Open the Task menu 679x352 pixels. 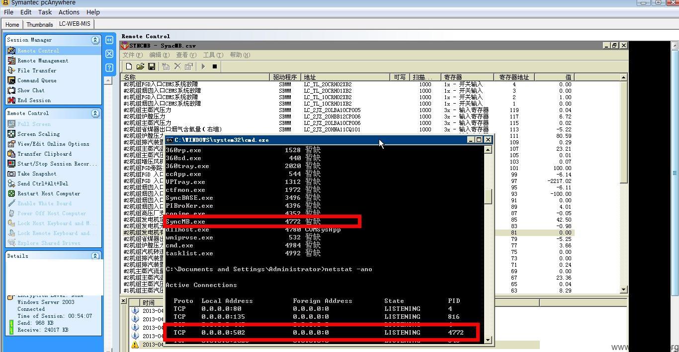point(45,12)
